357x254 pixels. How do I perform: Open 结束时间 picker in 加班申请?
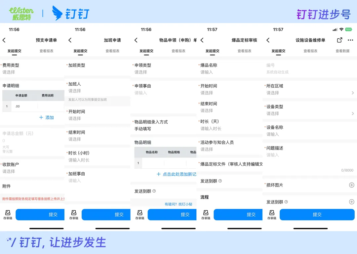tap(98, 136)
